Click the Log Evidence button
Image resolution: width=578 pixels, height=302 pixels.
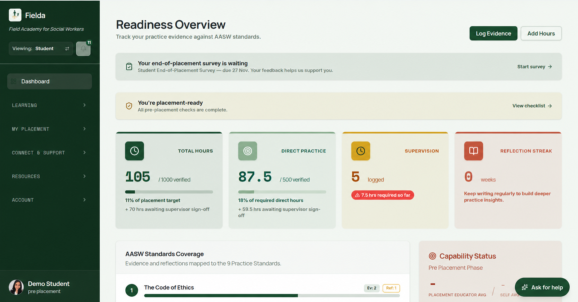(x=493, y=33)
